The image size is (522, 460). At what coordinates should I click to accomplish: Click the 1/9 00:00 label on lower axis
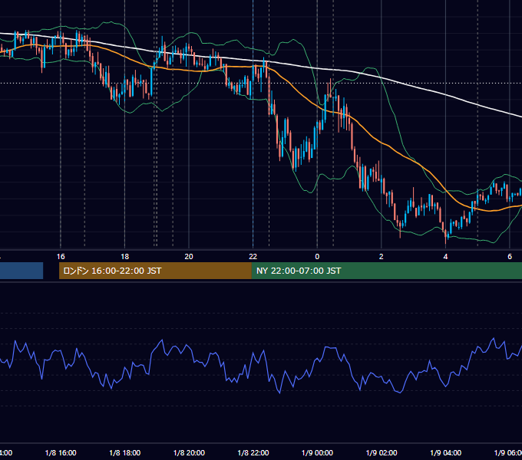coord(317,452)
